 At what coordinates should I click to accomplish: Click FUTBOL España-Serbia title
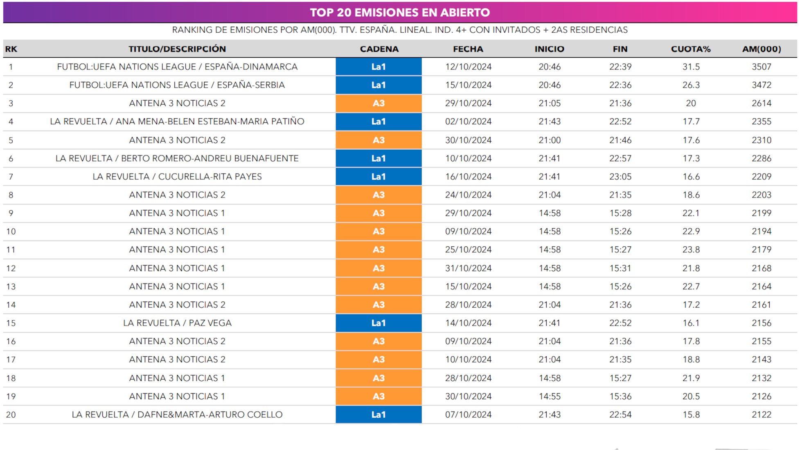(177, 85)
